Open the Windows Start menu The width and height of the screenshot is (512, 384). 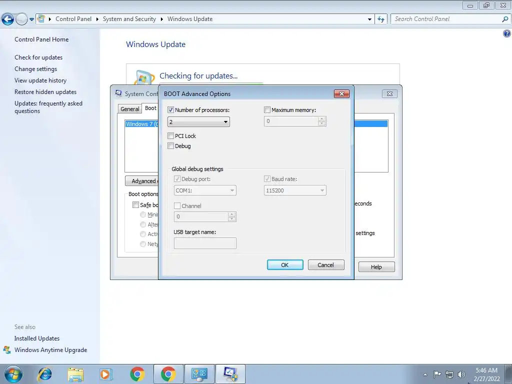point(13,374)
